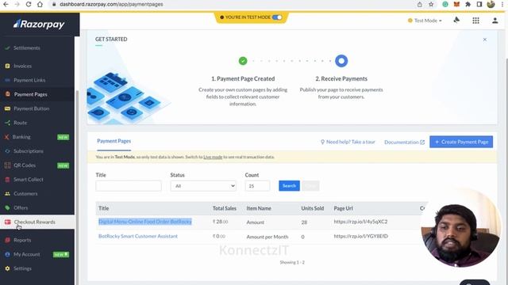
Task: Open Smart Collect label in sidebar
Action: click(29, 180)
